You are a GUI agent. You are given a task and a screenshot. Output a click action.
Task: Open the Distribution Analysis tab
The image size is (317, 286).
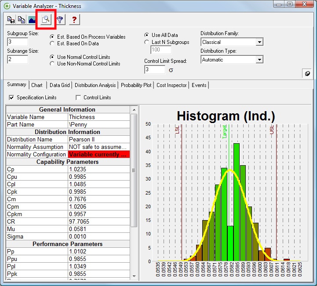coord(95,85)
